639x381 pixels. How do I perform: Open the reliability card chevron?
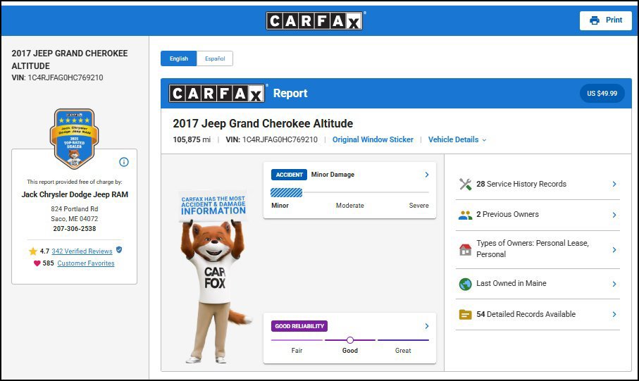coord(427,326)
